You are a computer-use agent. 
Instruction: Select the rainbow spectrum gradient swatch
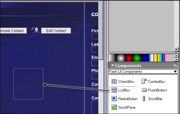pyautogui.click(x=161, y=58)
